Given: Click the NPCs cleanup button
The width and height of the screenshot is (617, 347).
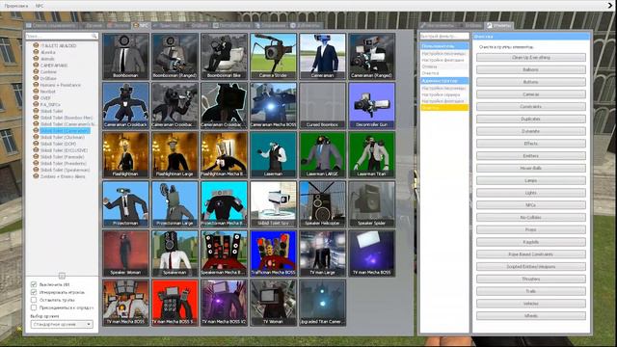Looking at the screenshot, I should pyautogui.click(x=531, y=205).
